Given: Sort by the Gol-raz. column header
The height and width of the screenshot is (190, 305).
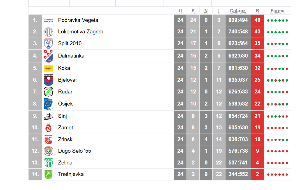Looking at the screenshot, I should (238, 11).
